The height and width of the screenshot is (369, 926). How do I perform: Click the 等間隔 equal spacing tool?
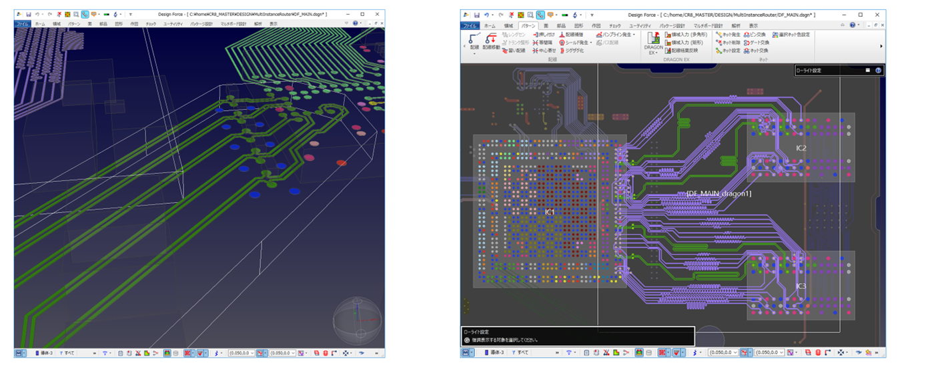542,42
